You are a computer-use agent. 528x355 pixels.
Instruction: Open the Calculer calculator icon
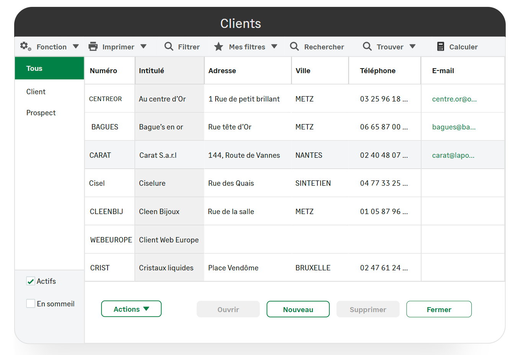point(441,47)
